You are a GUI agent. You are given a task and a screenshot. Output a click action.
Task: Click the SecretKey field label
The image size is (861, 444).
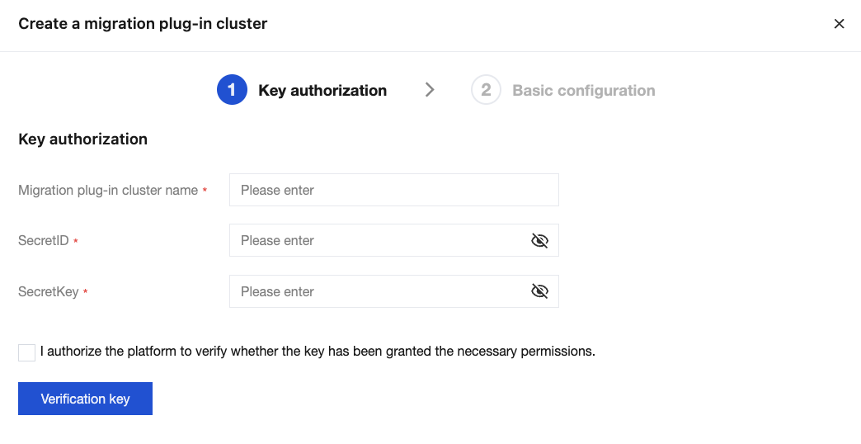point(49,292)
